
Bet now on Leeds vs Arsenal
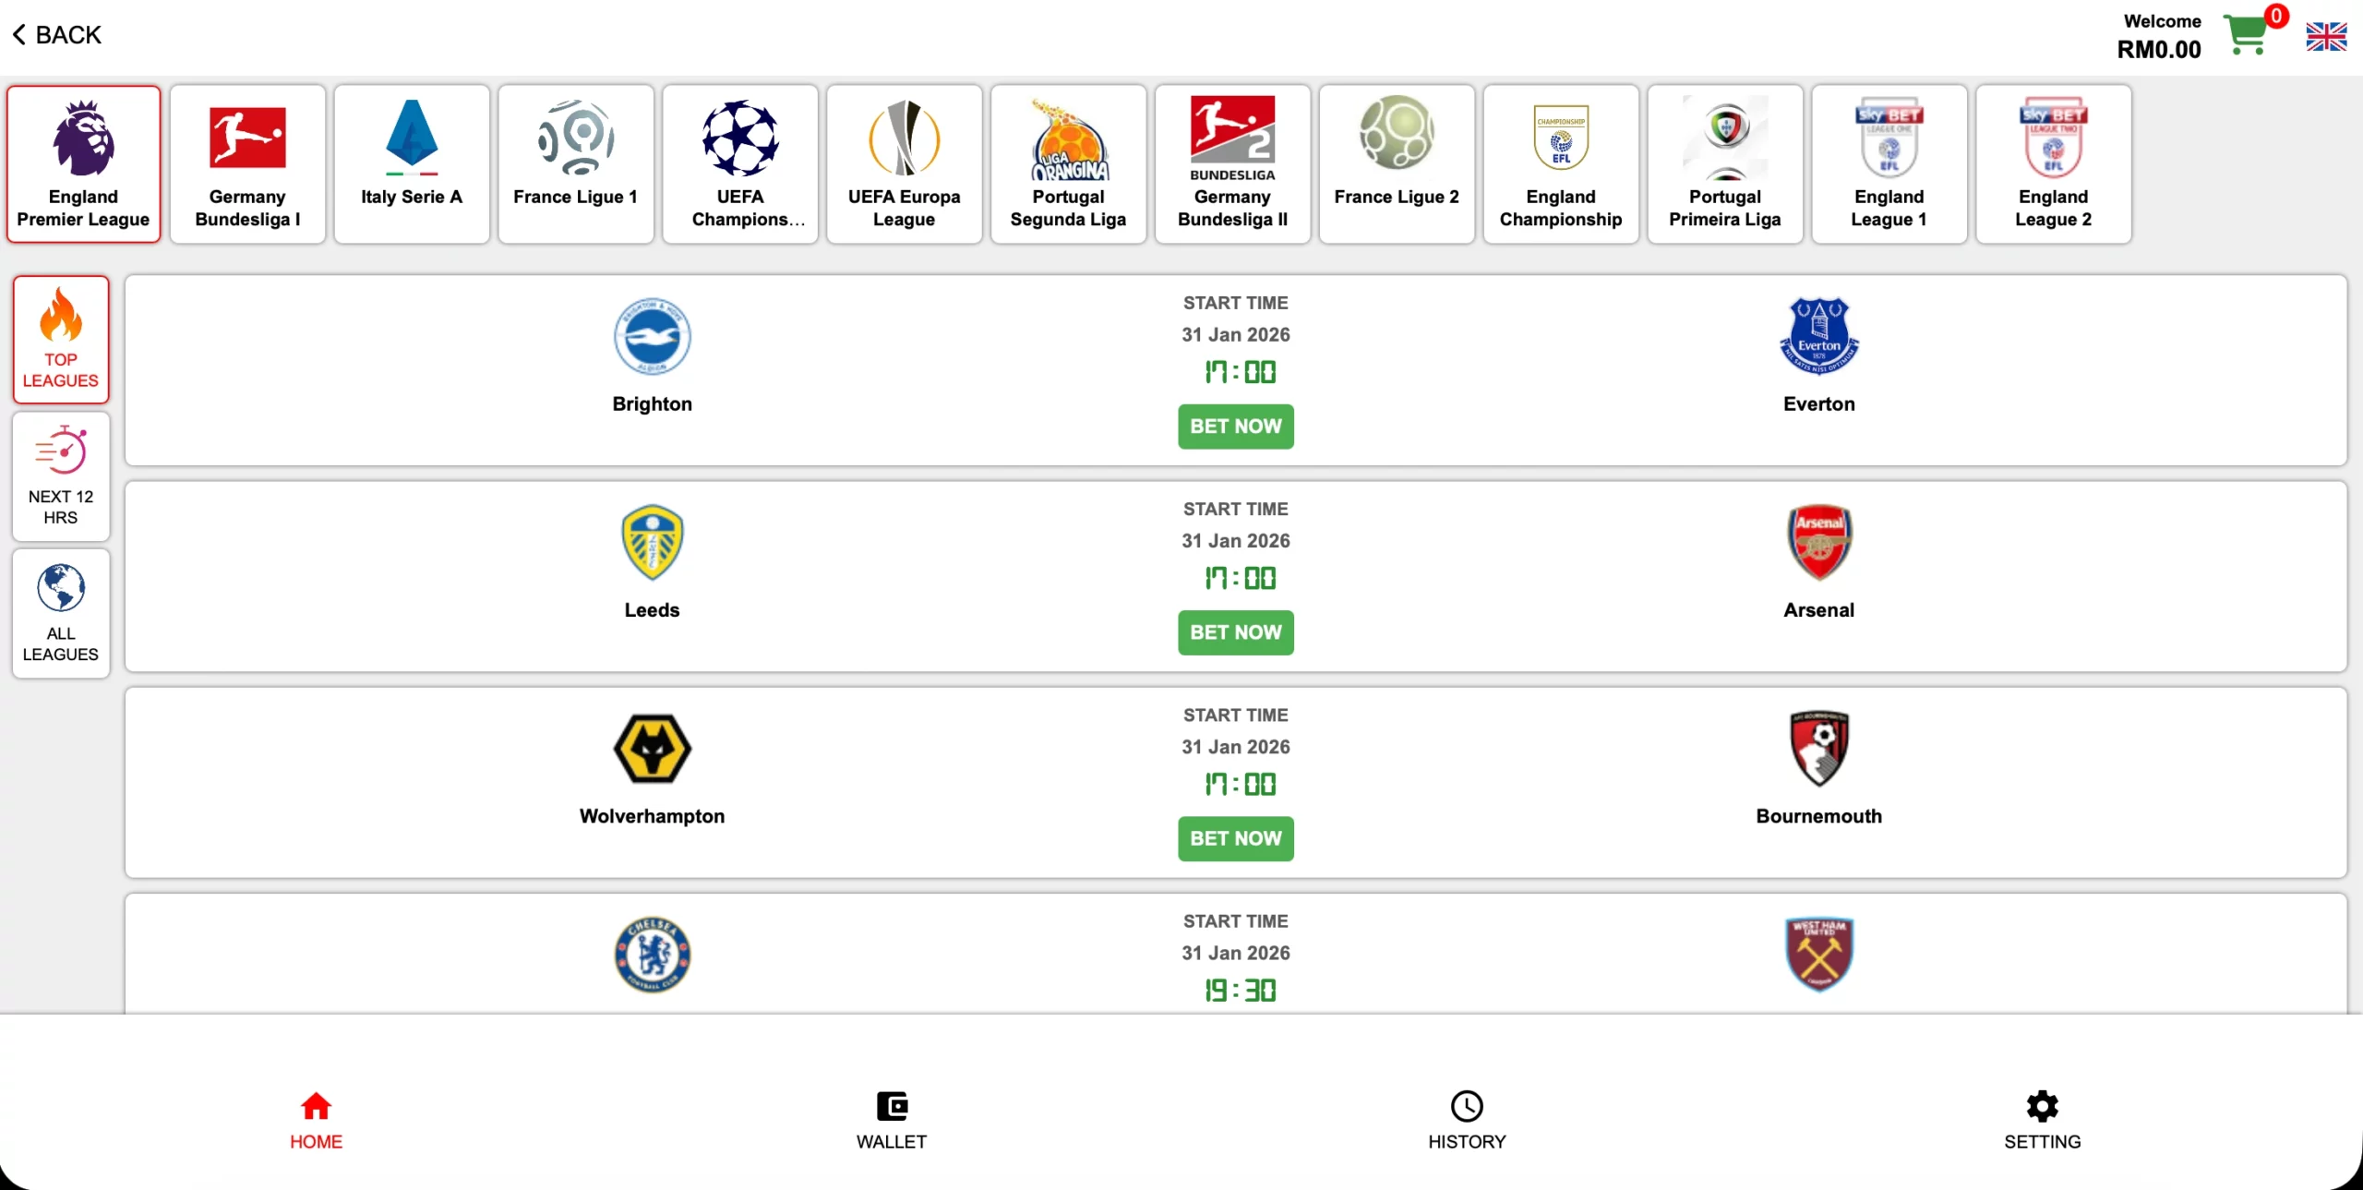[x=1235, y=632]
